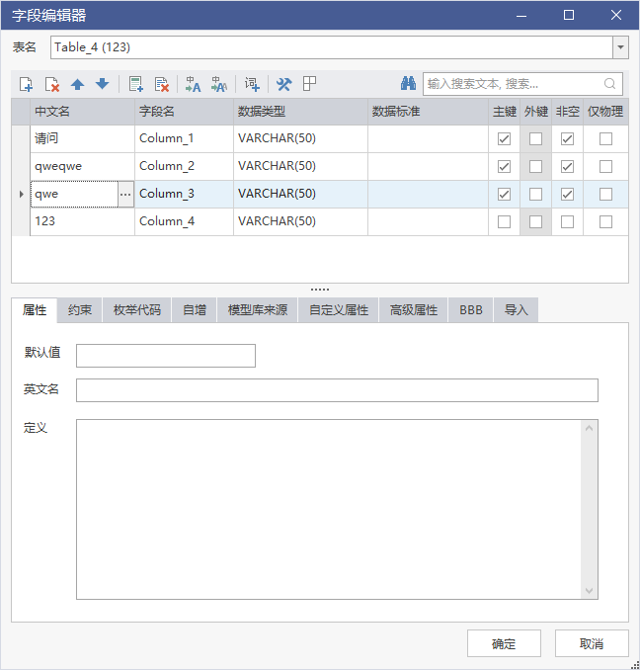The width and height of the screenshot is (640, 670).
Task: Move the field up with the up arrow
Action: pos(77,84)
